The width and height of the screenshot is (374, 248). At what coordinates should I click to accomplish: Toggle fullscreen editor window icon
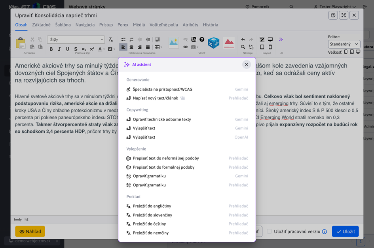point(344,15)
